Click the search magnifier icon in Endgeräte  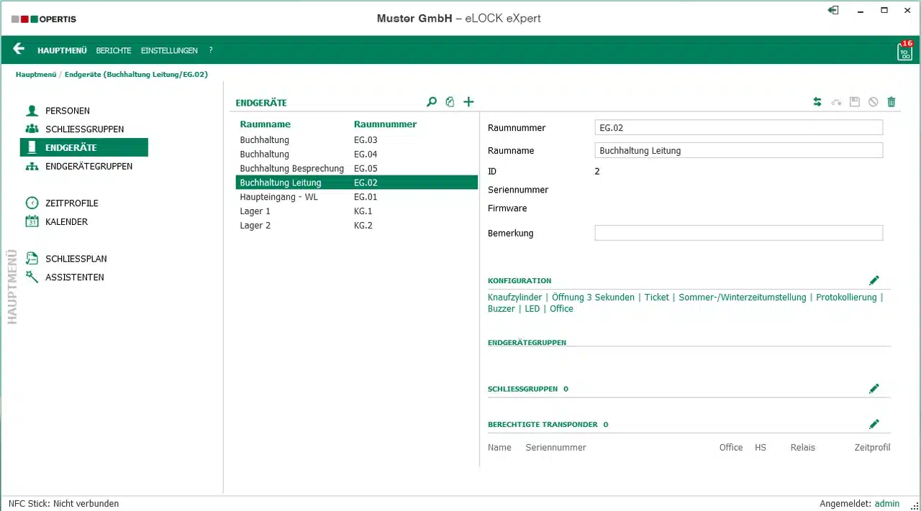click(x=432, y=102)
